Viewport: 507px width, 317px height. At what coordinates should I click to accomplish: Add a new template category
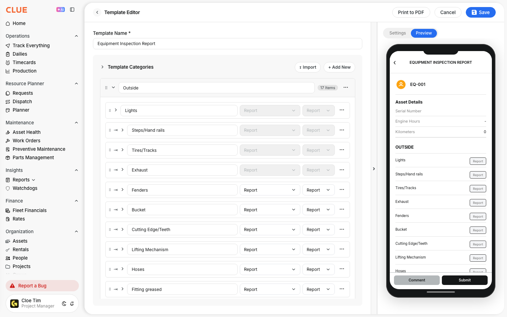339,67
